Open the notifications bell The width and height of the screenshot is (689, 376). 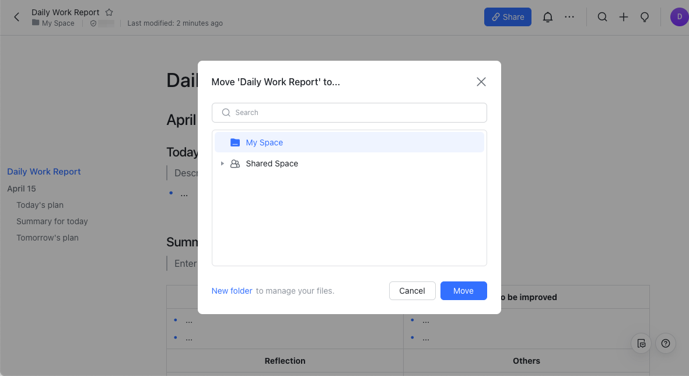click(x=547, y=17)
